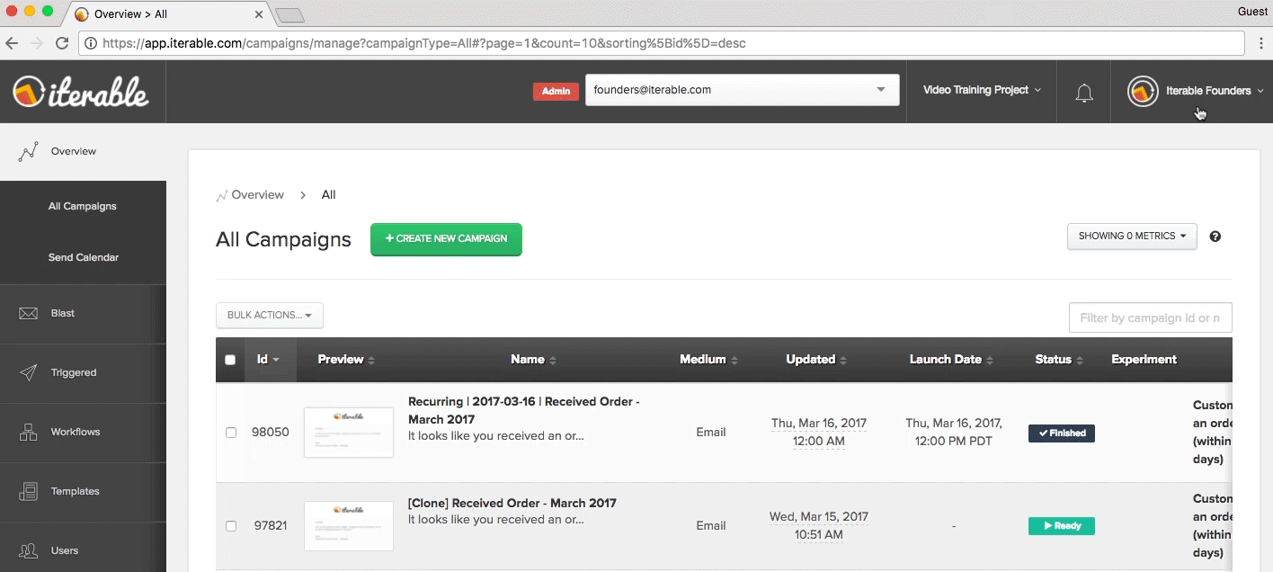
Task: Check the box for campaign 97821
Action: [231, 526]
